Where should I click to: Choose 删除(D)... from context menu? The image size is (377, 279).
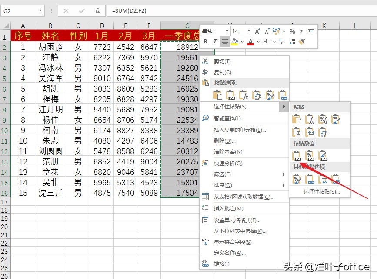tap(244, 141)
